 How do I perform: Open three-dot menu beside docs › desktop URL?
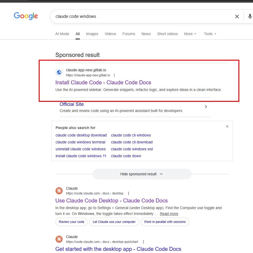128,193
